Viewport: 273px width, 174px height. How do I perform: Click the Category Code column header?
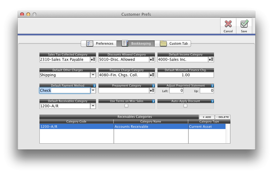(x=76, y=122)
